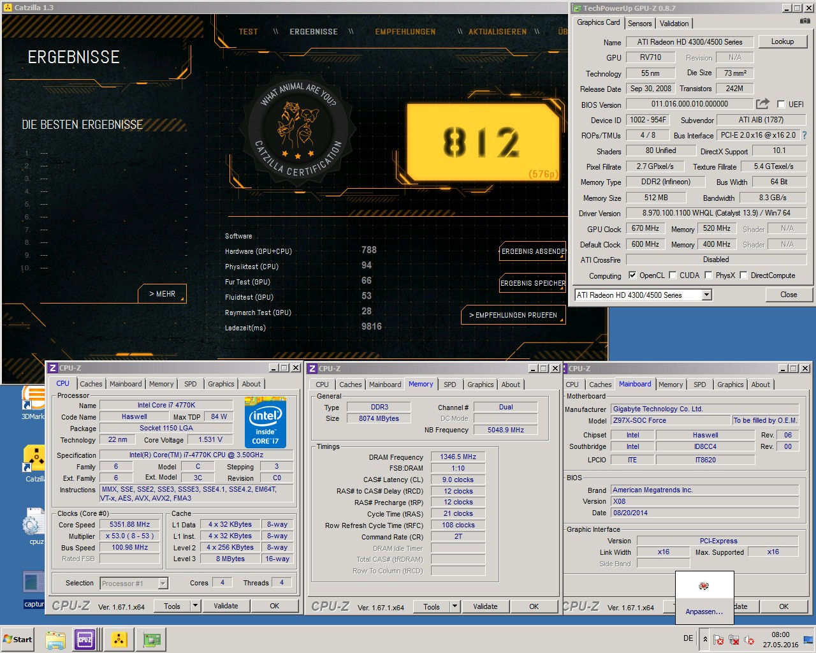
Task: Click the GPU name field in GPU-Z
Action: 690,42
